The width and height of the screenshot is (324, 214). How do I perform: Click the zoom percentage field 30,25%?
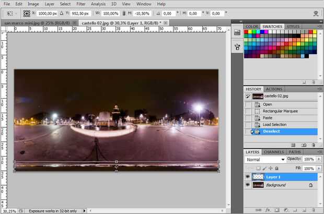tap(9, 211)
